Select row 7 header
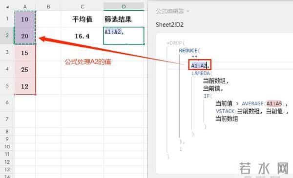The width and height of the screenshot is (293, 178). (7, 119)
